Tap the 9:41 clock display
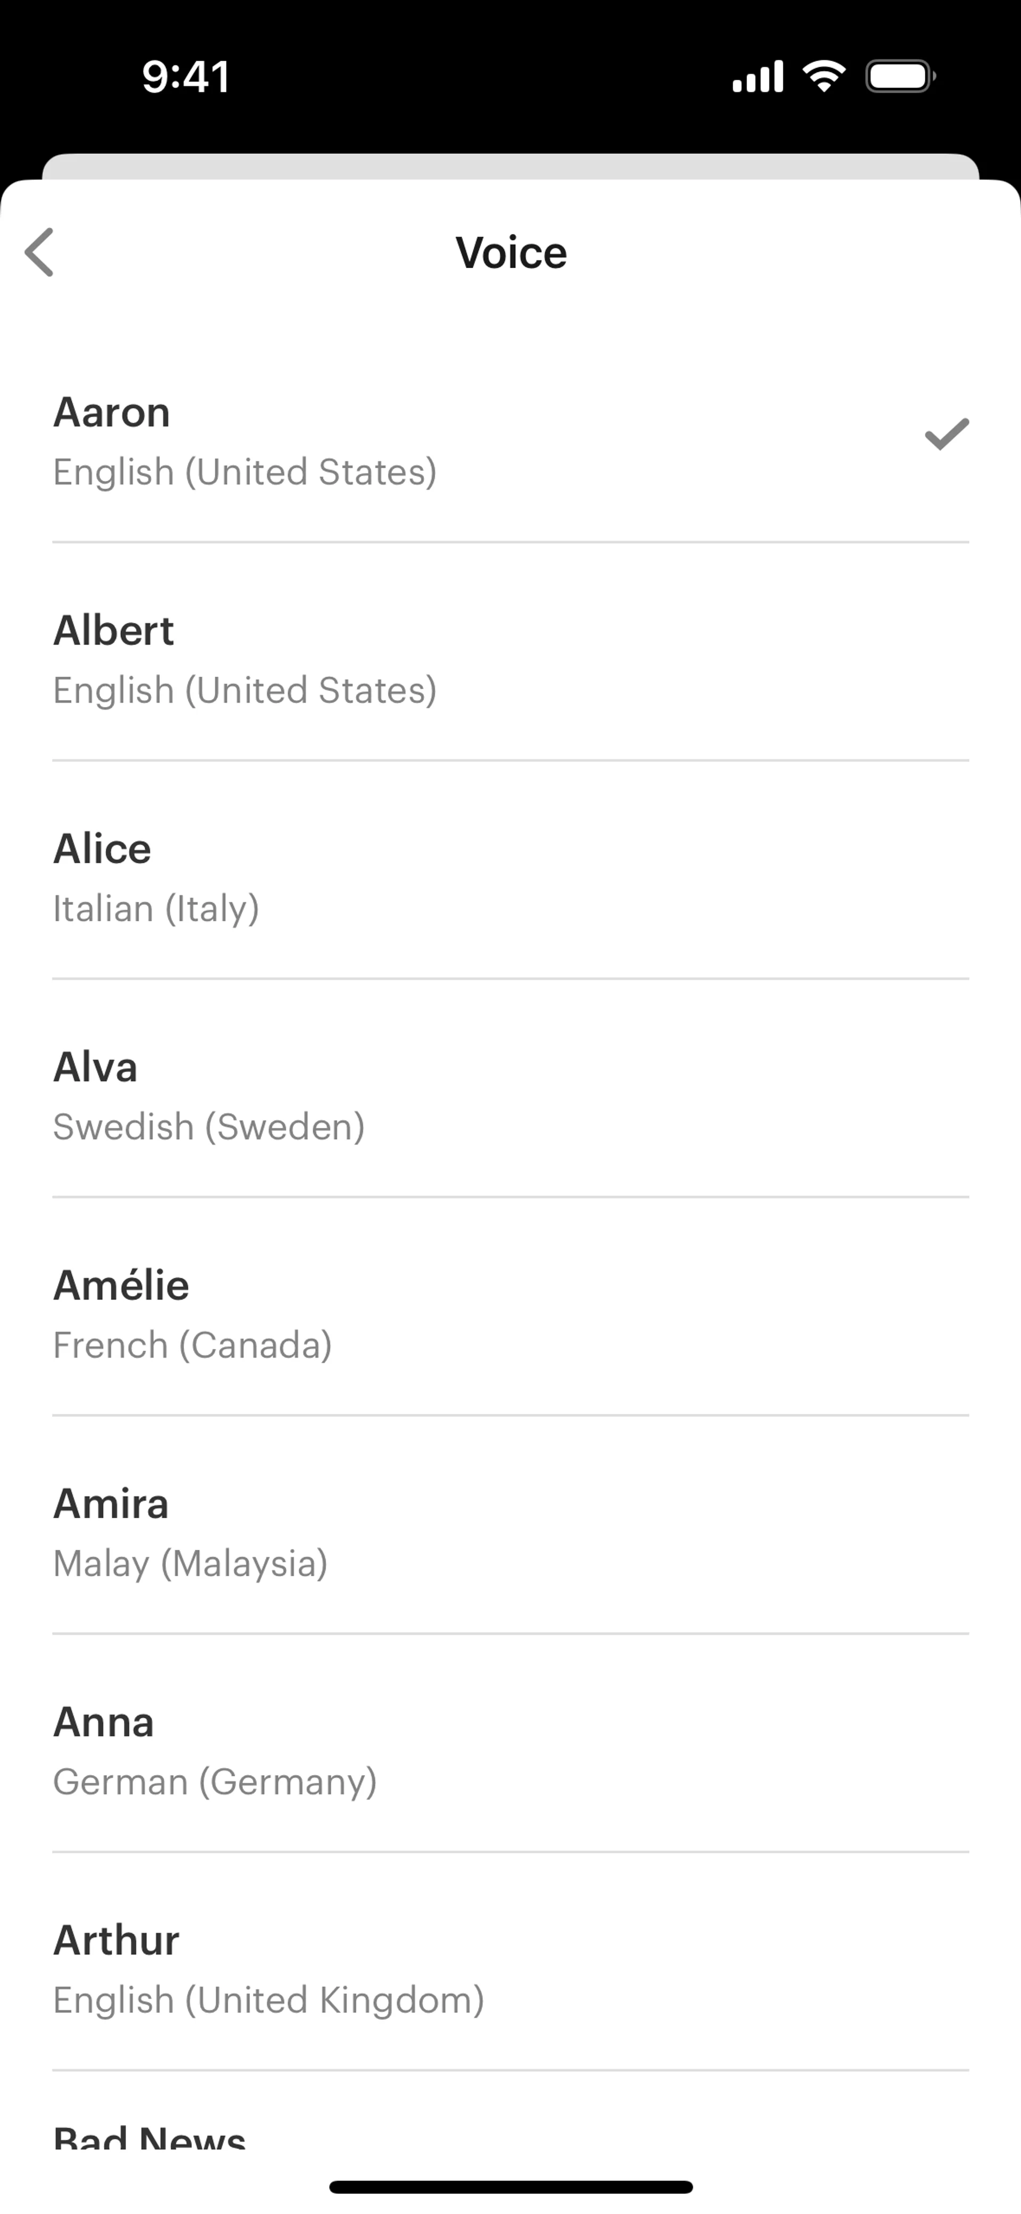This screenshot has height=2214, width=1021. click(x=186, y=77)
